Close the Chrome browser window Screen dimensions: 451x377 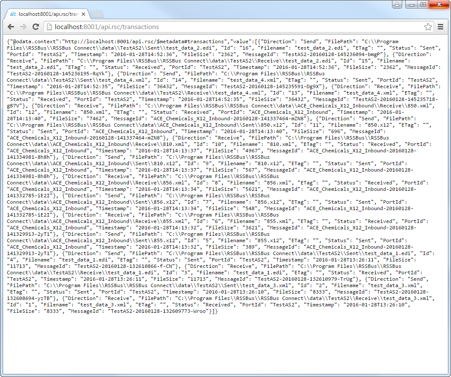point(439,4)
